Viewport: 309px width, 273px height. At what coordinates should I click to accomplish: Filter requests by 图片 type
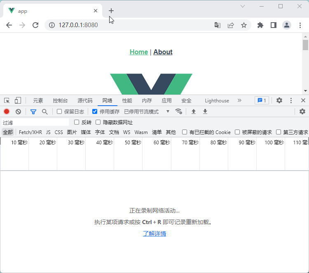coord(72,132)
